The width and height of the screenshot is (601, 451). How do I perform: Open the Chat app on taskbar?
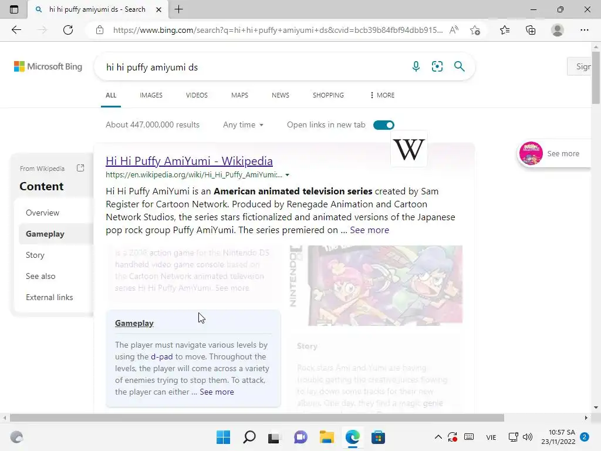(300, 437)
